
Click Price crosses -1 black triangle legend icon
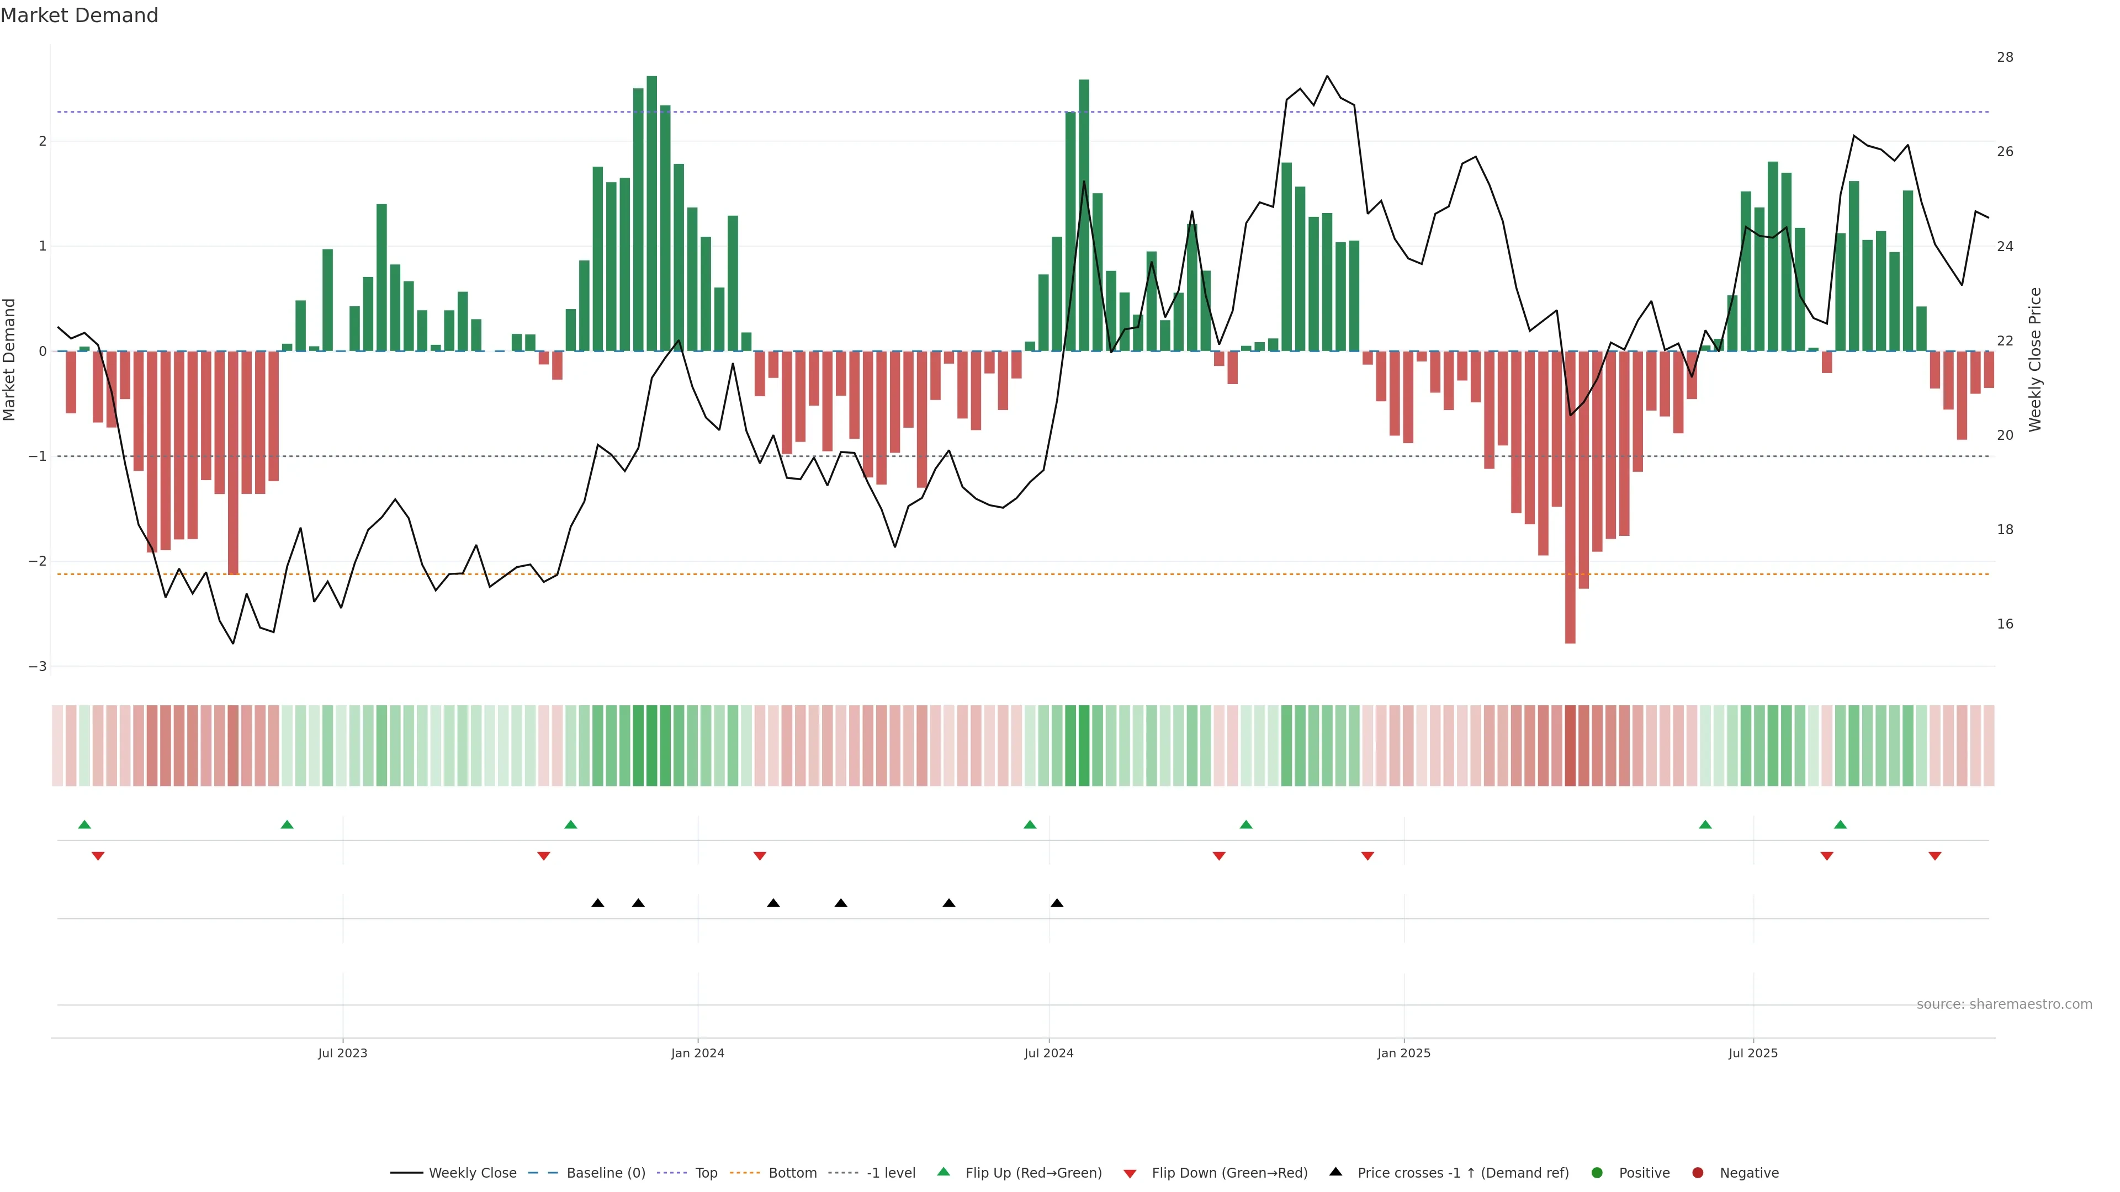1335,1172
